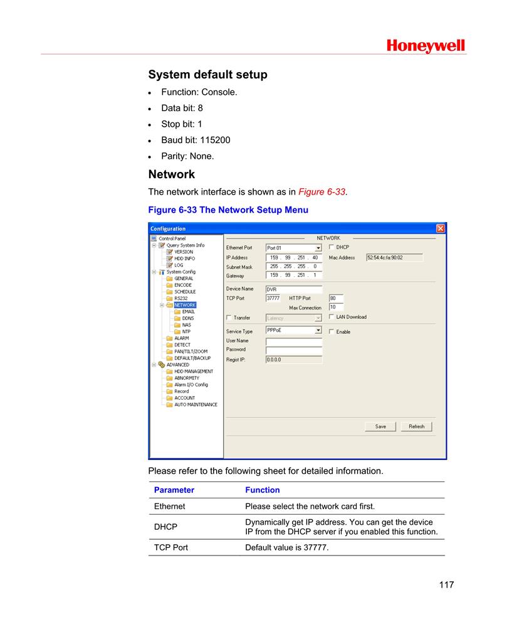Viewport: 512px width, 622px height.
Task: Click the Refresh button
Action: point(416,426)
